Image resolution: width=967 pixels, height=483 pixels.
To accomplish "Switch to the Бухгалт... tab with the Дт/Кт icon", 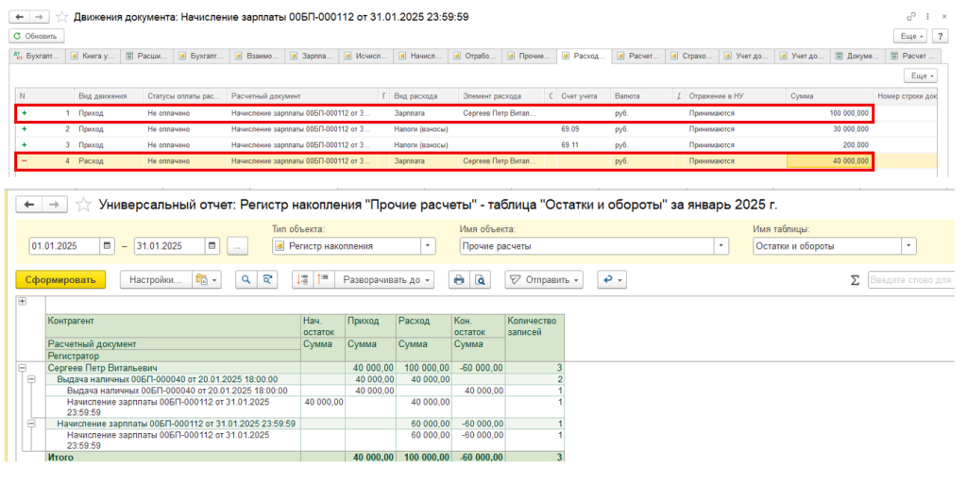I will tap(38, 56).
